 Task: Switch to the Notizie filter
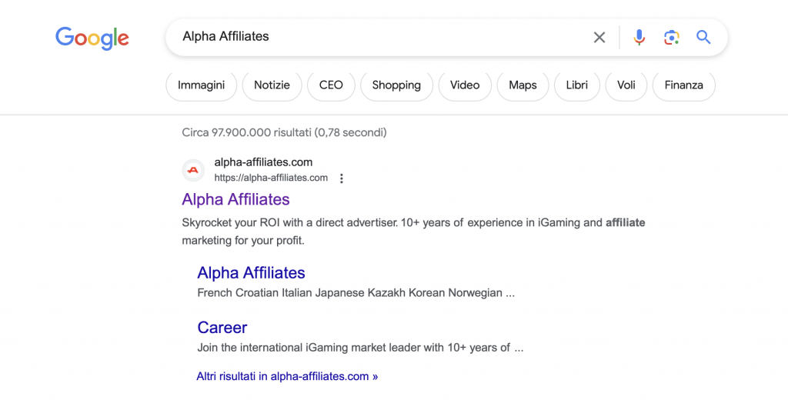click(272, 85)
